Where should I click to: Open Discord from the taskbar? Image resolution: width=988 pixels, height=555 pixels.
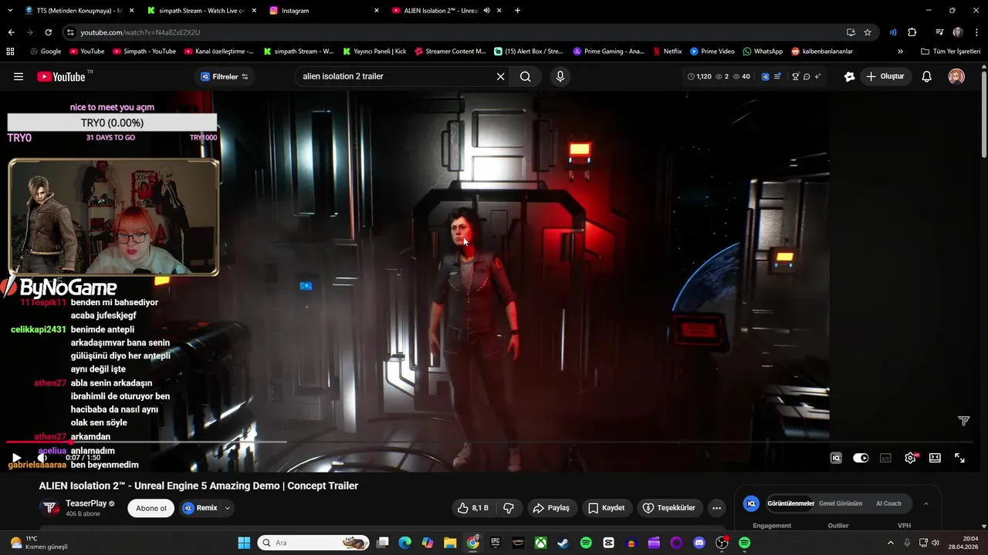[699, 543]
